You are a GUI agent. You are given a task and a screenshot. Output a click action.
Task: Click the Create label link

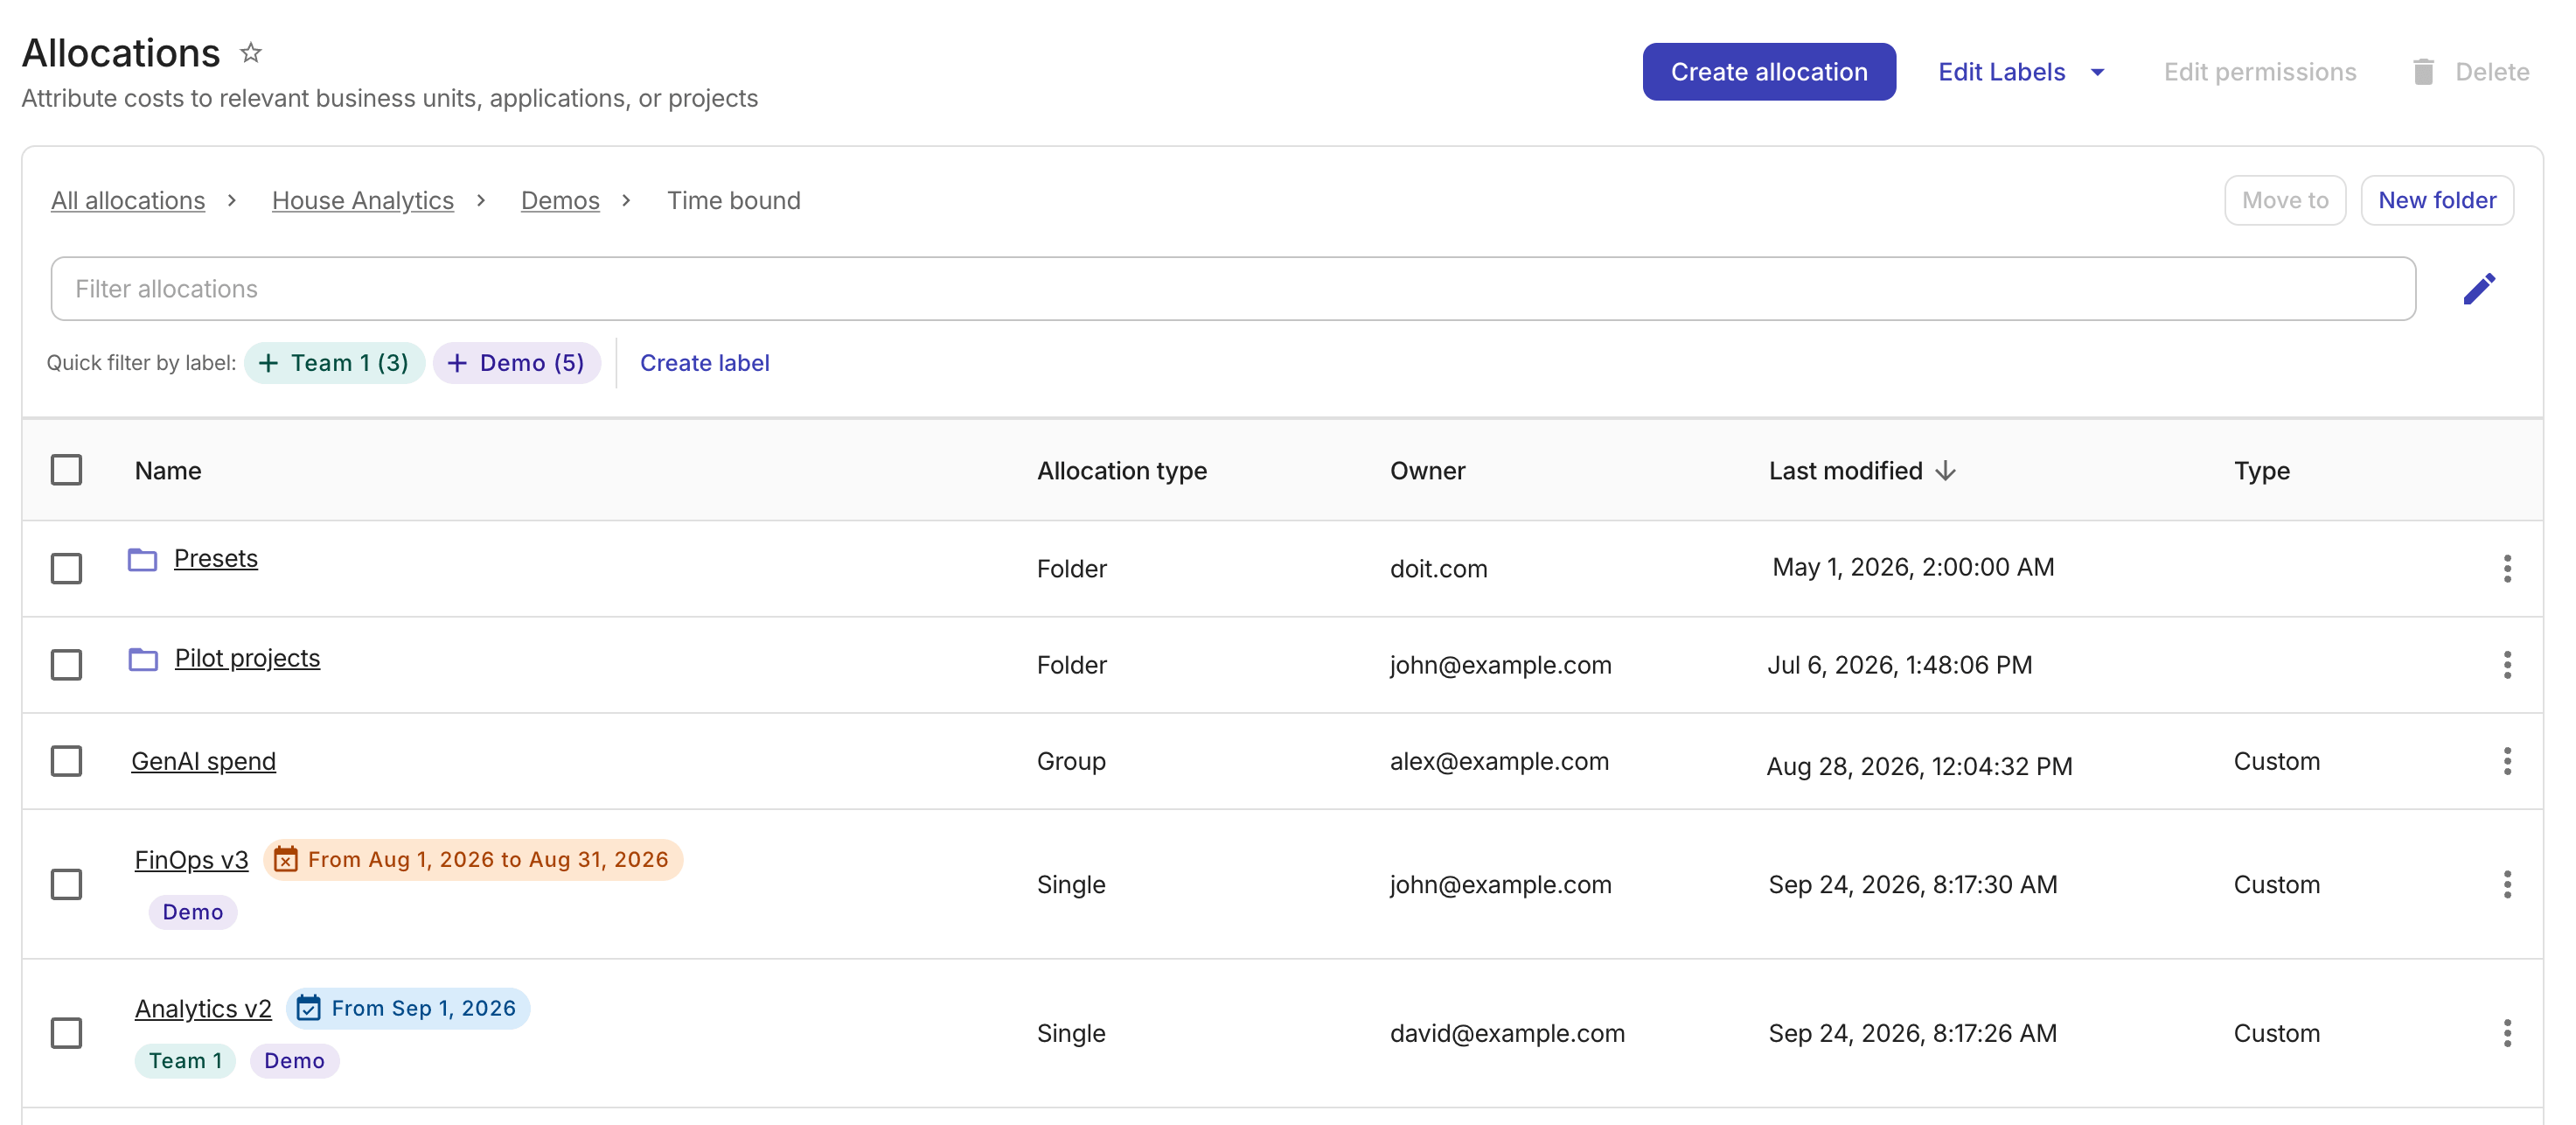[705, 363]
